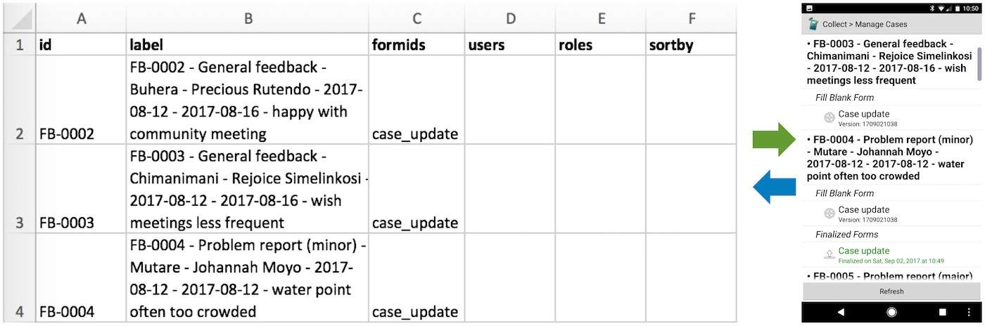Click the Refresh button

(x=891, y=292)
